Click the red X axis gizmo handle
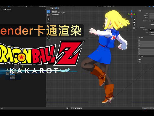The height and width of the screenshot is (116, 154). tap(131, 14)
